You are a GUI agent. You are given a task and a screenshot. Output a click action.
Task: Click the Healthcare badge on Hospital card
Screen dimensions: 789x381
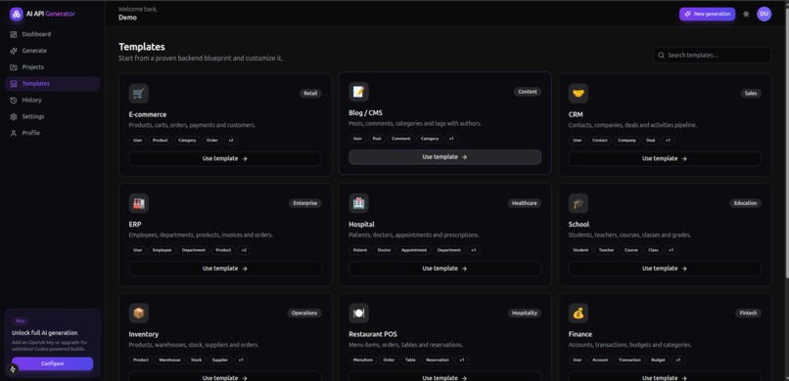pos(525,203)
